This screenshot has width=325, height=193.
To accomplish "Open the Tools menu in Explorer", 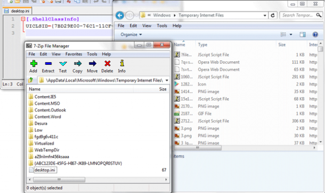I will pos(161,26).
